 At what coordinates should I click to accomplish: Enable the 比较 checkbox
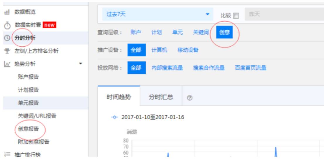[x=236, y=16]
